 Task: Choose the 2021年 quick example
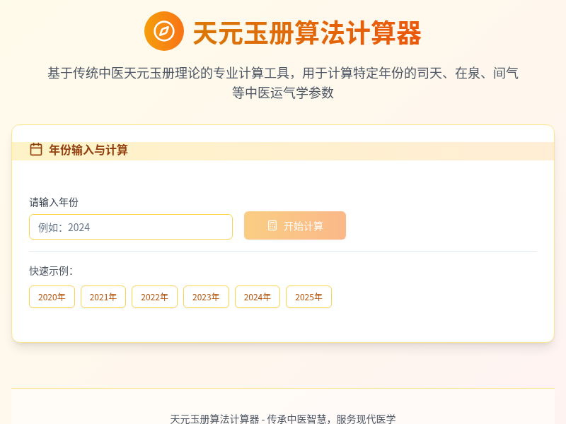click(x=103, y=297)
